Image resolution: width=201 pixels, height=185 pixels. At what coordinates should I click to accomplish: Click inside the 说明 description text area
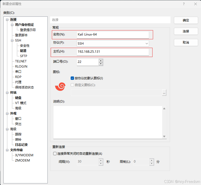[x=108, y=122]
